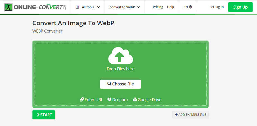257x126 pixels.
Task: Click the globe language icon
Action: coord(191,7)
